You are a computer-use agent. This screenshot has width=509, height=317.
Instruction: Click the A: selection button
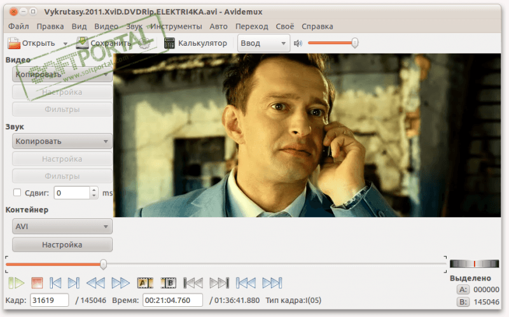[463, 290]
